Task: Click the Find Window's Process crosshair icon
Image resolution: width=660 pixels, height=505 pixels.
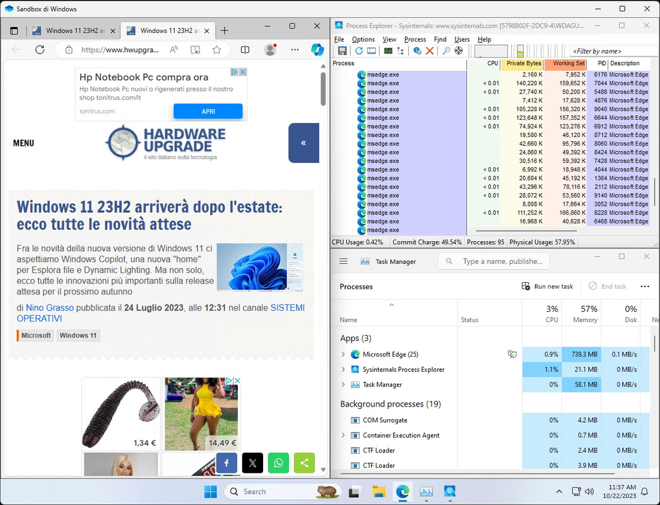Action: click(x=458, y=51)
